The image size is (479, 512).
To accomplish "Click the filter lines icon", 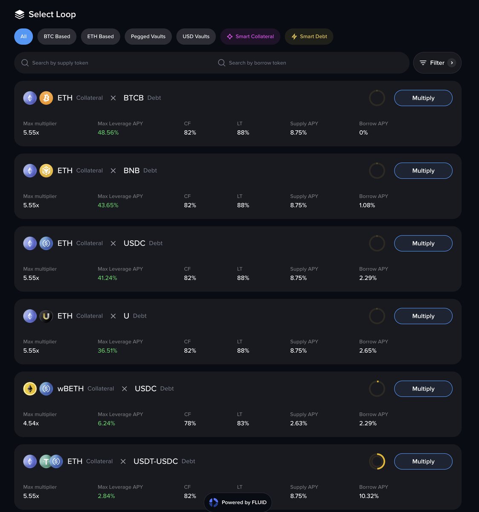I will [423, 63].
